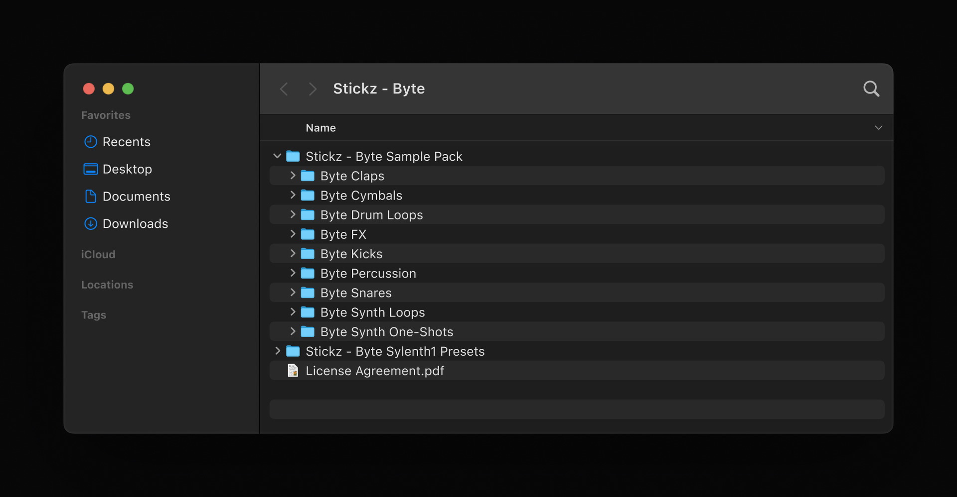Viewport: 957px width, 497px height.
Task: Expand the Stickz - Byte Sylenth1 Presets folder
Action: tap(278, 351)
